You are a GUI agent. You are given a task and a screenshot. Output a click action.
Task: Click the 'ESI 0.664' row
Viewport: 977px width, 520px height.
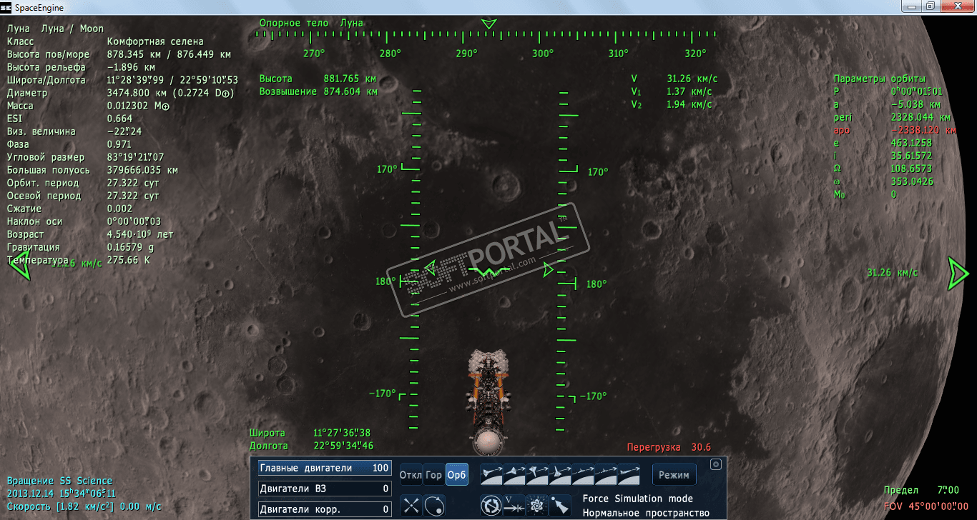[x=69, y=119]
